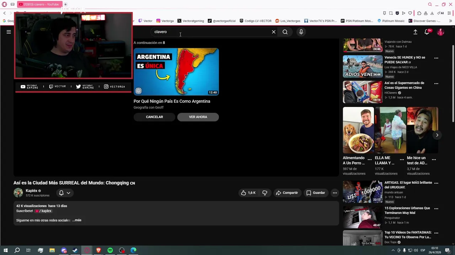The width and height of the screenshot is (455, 255).
Task: Open options for Alimentando A Un Perro short
Action: click(370, 159)
